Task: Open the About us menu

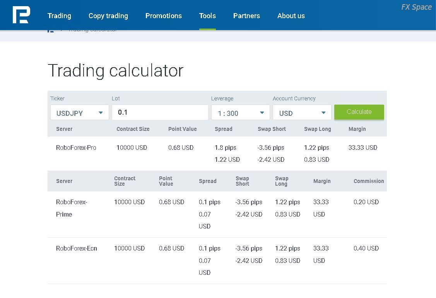Action: coord(291,16)
